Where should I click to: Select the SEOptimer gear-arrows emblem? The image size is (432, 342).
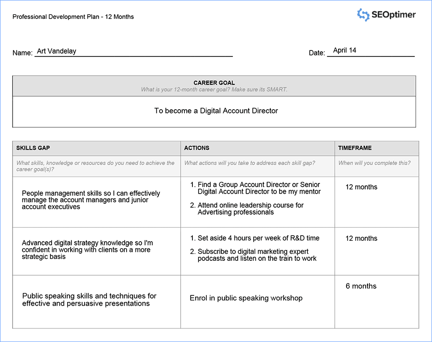click(x=362, y=15)
